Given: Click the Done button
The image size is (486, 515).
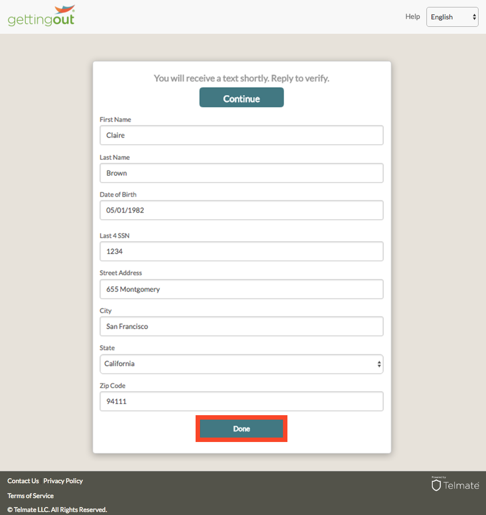Looking at the screenshot, I should [241, 429].
